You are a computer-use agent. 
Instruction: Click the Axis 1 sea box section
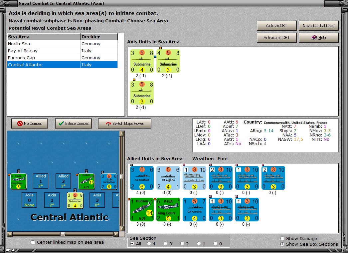52,200
